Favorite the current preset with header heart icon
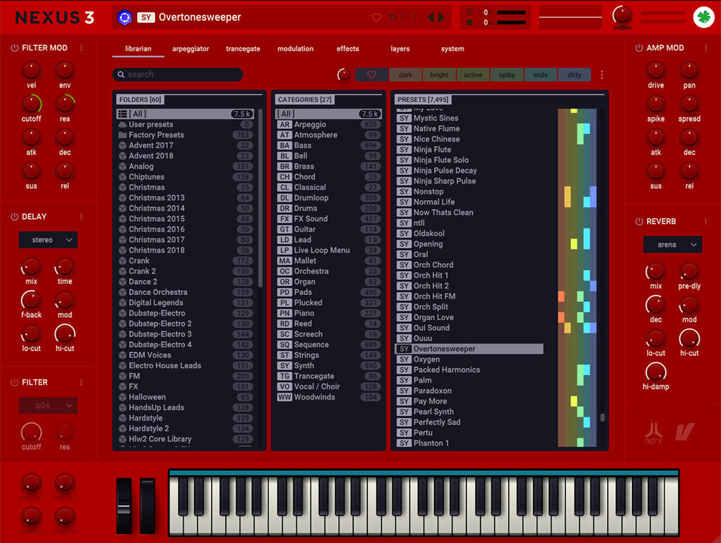Image resolution: width=721 pixels, height=543 pixels. (377, 17)
